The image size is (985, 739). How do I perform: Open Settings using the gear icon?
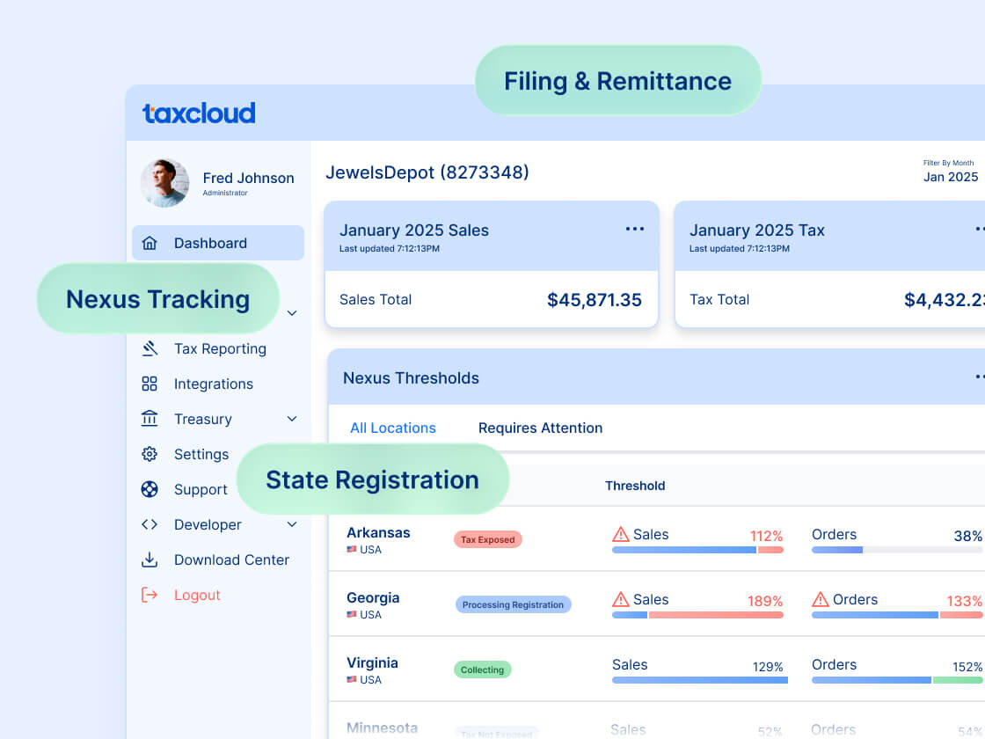point(150,454)
